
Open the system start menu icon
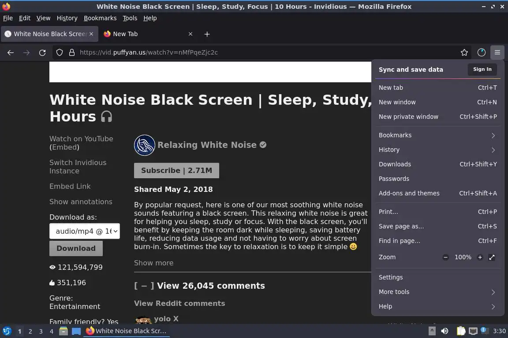(x=7, y=331)
